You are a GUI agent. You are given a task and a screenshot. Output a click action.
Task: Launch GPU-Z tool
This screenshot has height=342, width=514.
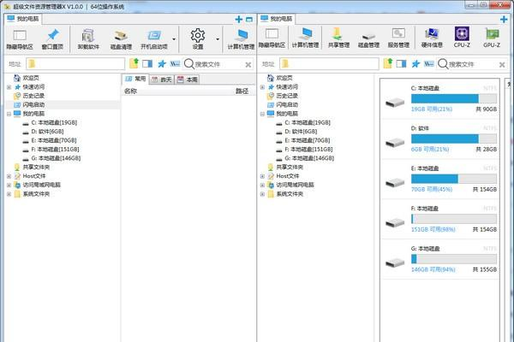(492, 38)
